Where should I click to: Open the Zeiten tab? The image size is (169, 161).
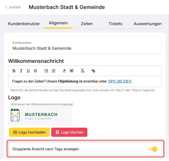87,24
